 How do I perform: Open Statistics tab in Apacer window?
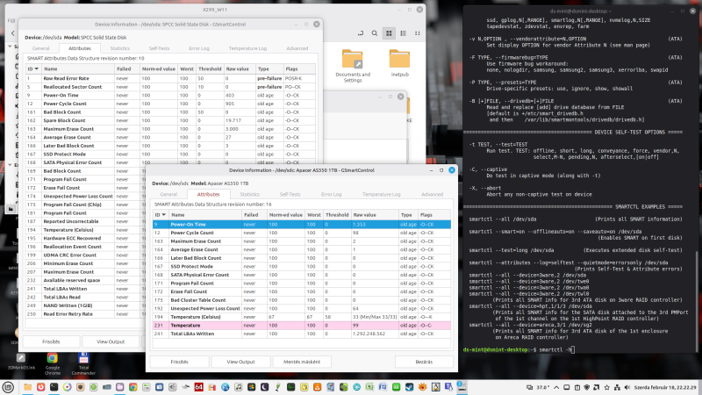249,194
